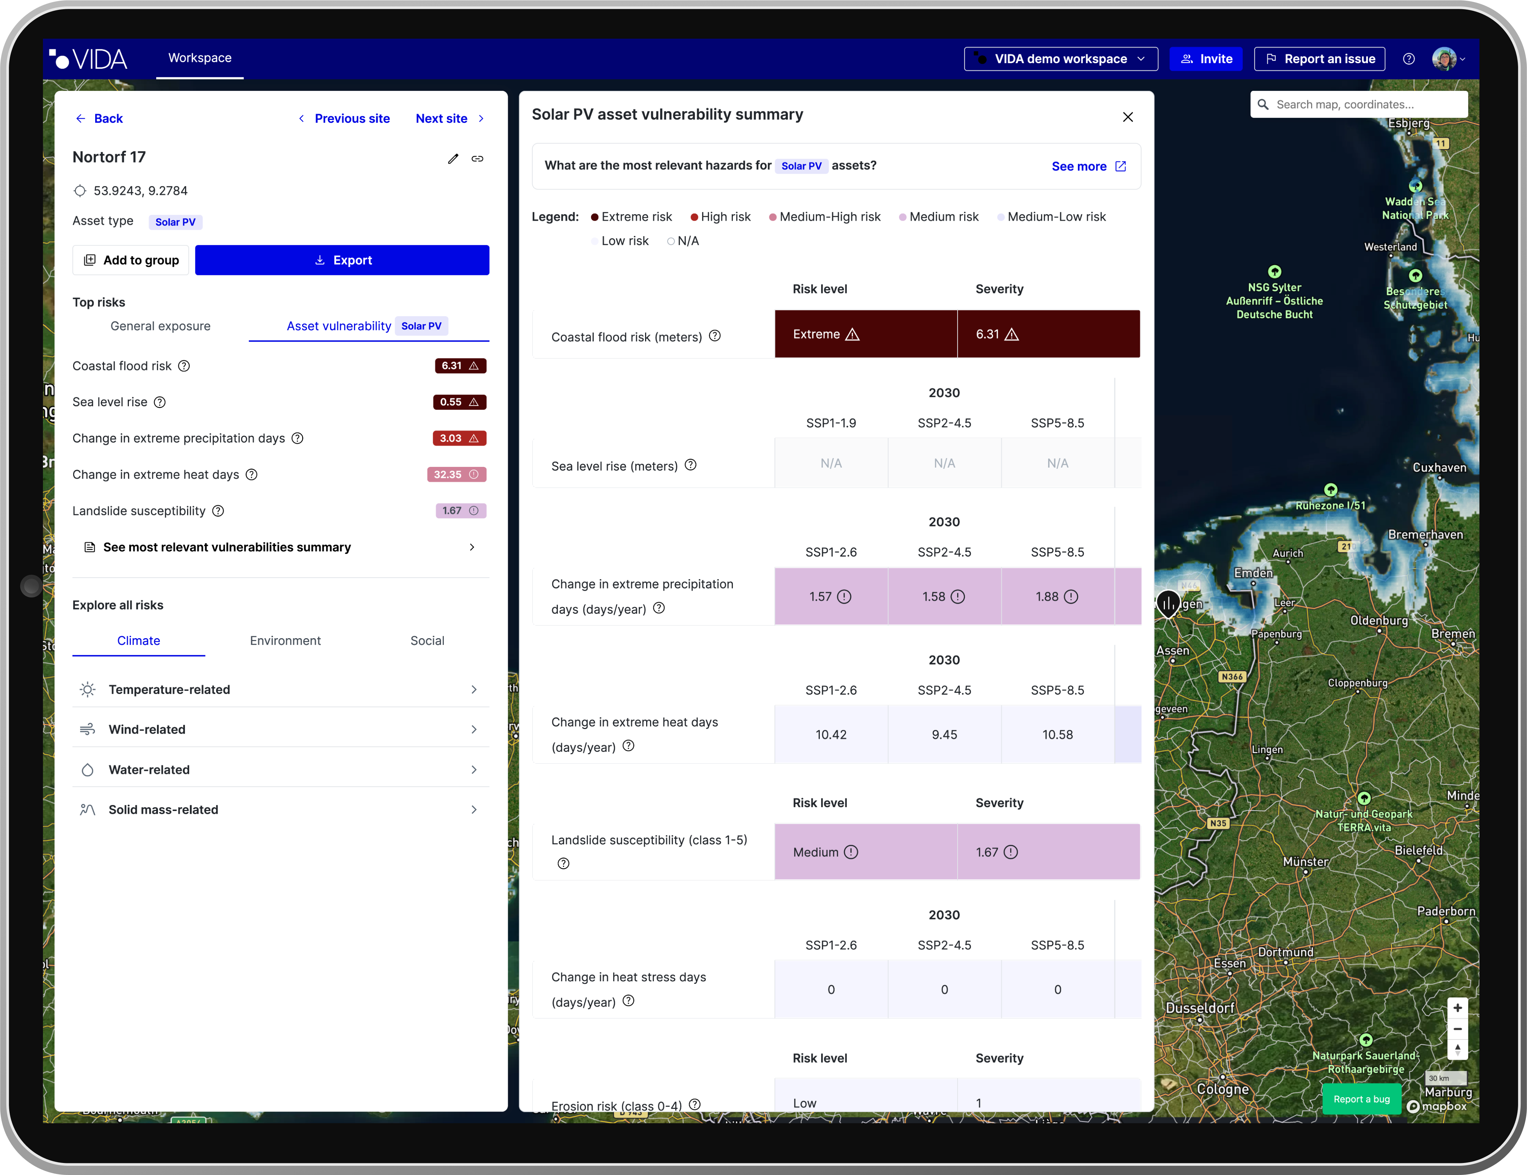Click the pencil edit icon beside Nortorf 17

(x=453, y=159)
